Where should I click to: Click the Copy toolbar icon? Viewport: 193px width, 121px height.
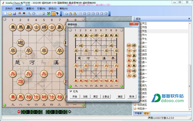pos(66,13)
